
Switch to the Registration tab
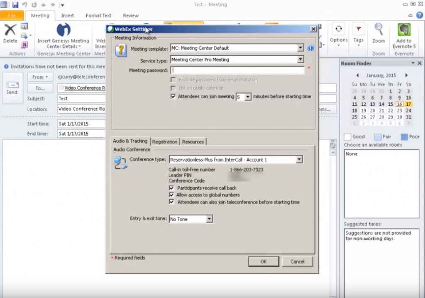[x=164, y=142]
